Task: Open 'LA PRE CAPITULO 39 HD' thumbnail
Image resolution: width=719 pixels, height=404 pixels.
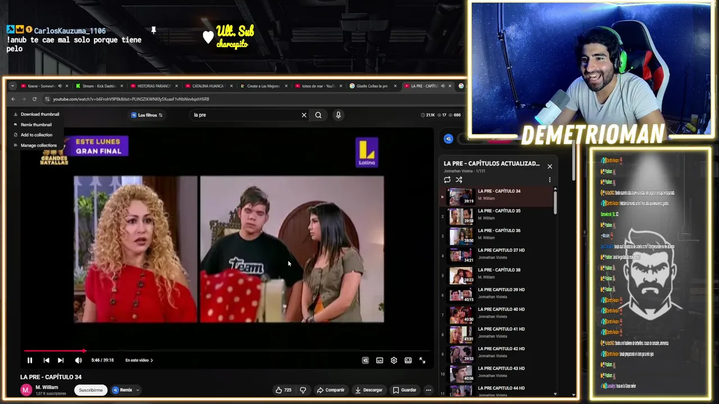Action: pyautogui.click(x=461, y=295)
